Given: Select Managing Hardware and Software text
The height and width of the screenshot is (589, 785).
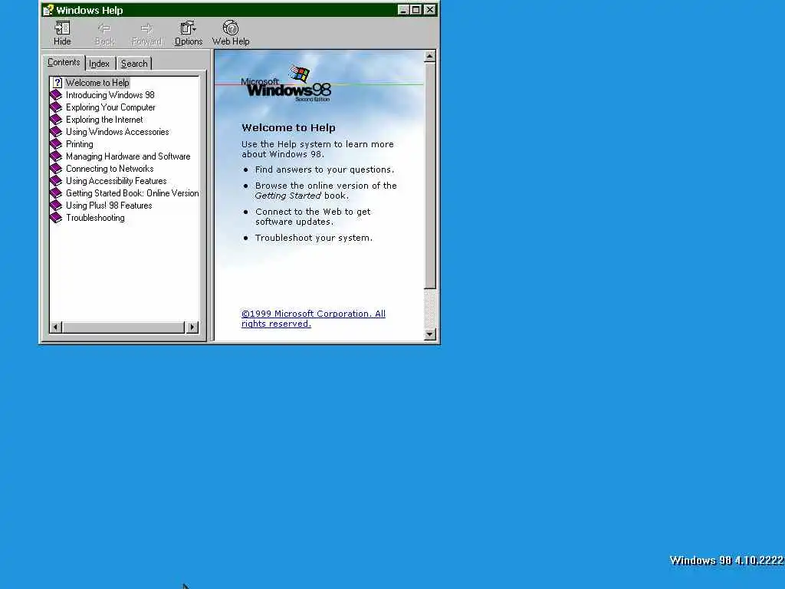Looking at the screenshot, I should (x=128, y=156).
